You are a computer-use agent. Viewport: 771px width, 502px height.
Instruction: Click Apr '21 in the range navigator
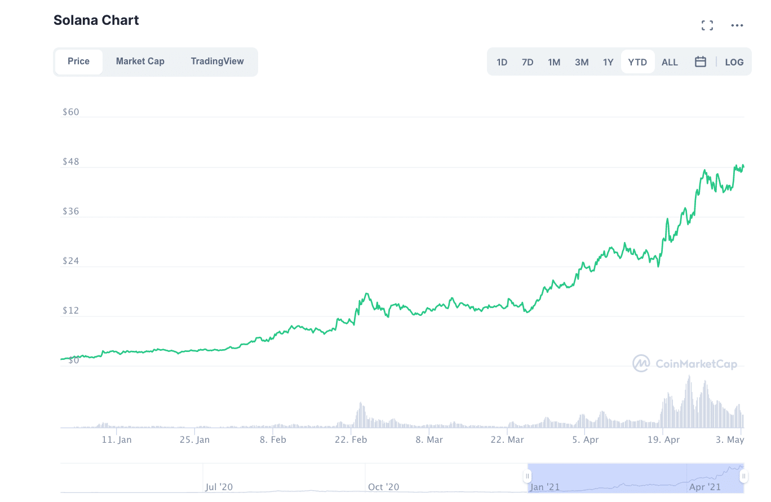pyautogui.click(x=705, y=487)
